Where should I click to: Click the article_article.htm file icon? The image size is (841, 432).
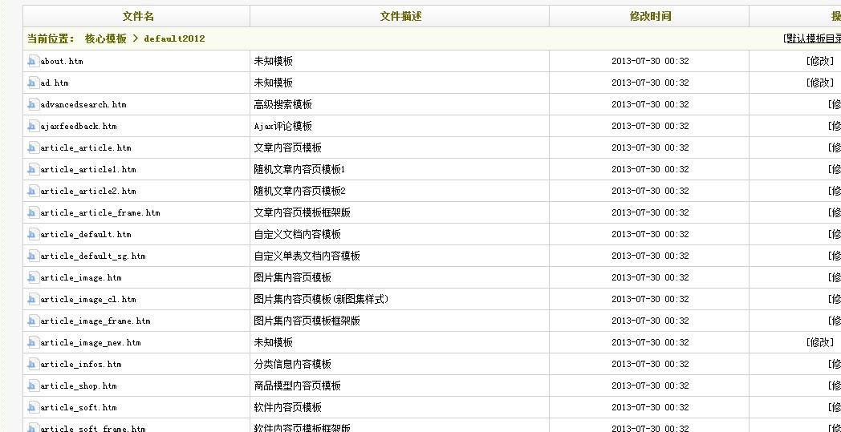click(x=33, y=147)
